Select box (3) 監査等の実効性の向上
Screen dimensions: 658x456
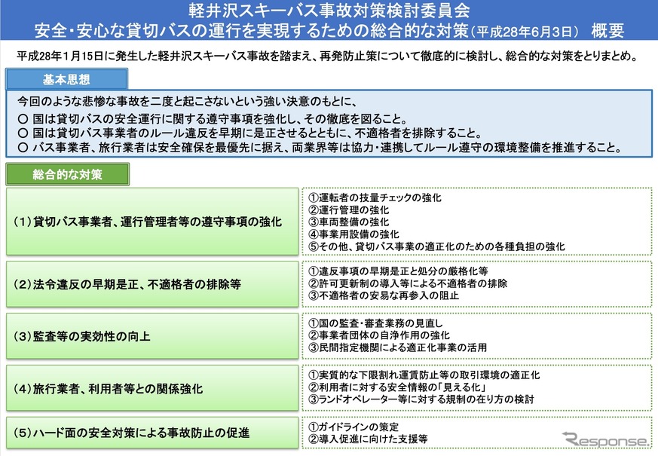[151, 335]
